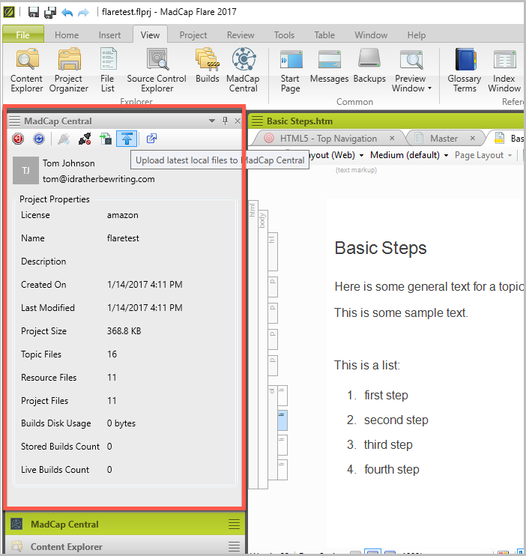The height and width of the screenshot is (556, 526).
Task: Open Source Control Explorer
Action: pos(157,70)
